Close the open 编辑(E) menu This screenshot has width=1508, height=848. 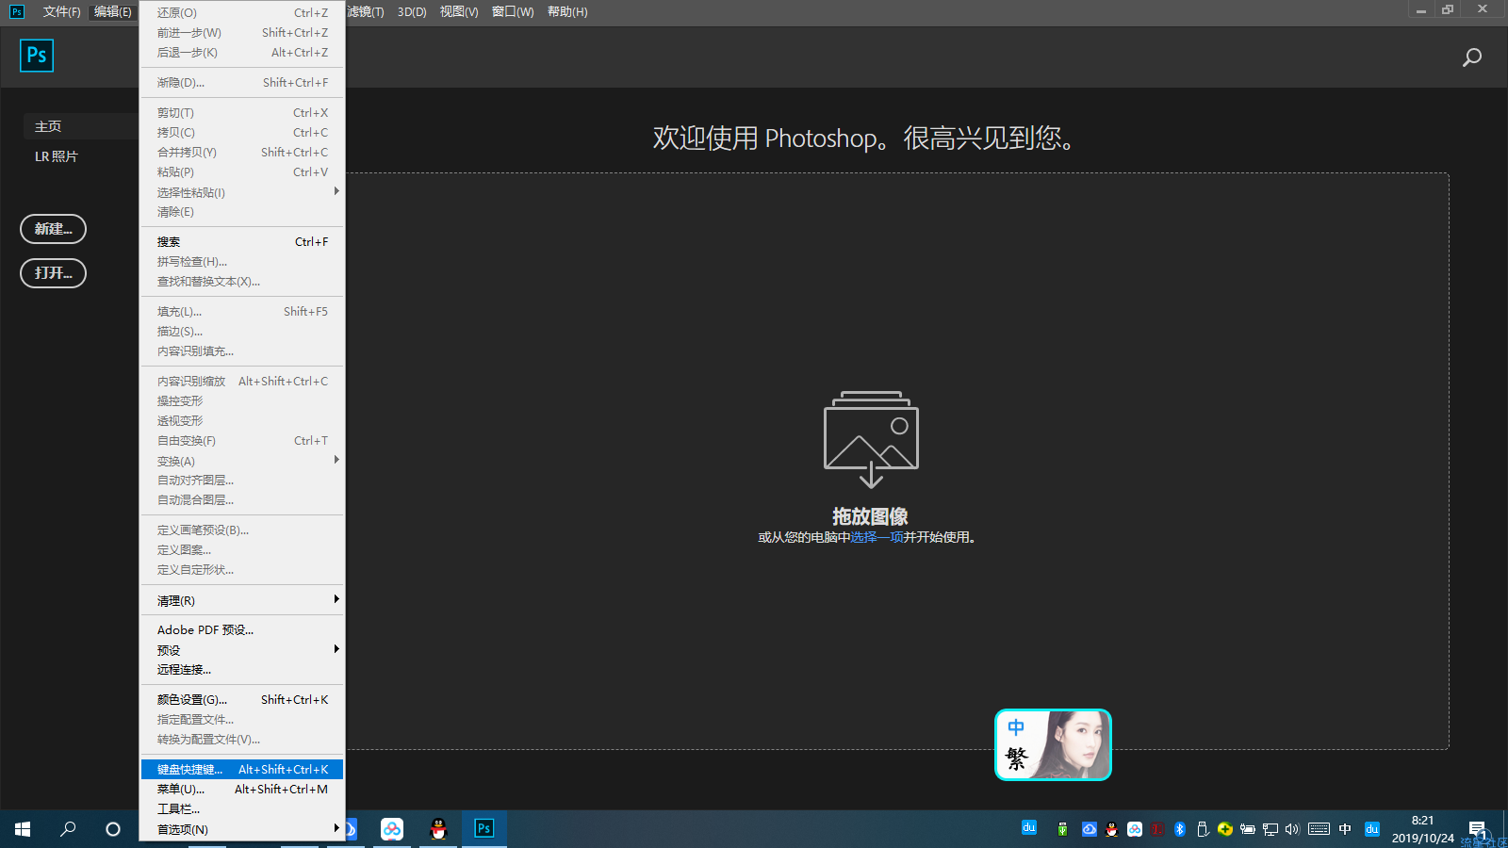pyautogui.click(x=113, y=12)
